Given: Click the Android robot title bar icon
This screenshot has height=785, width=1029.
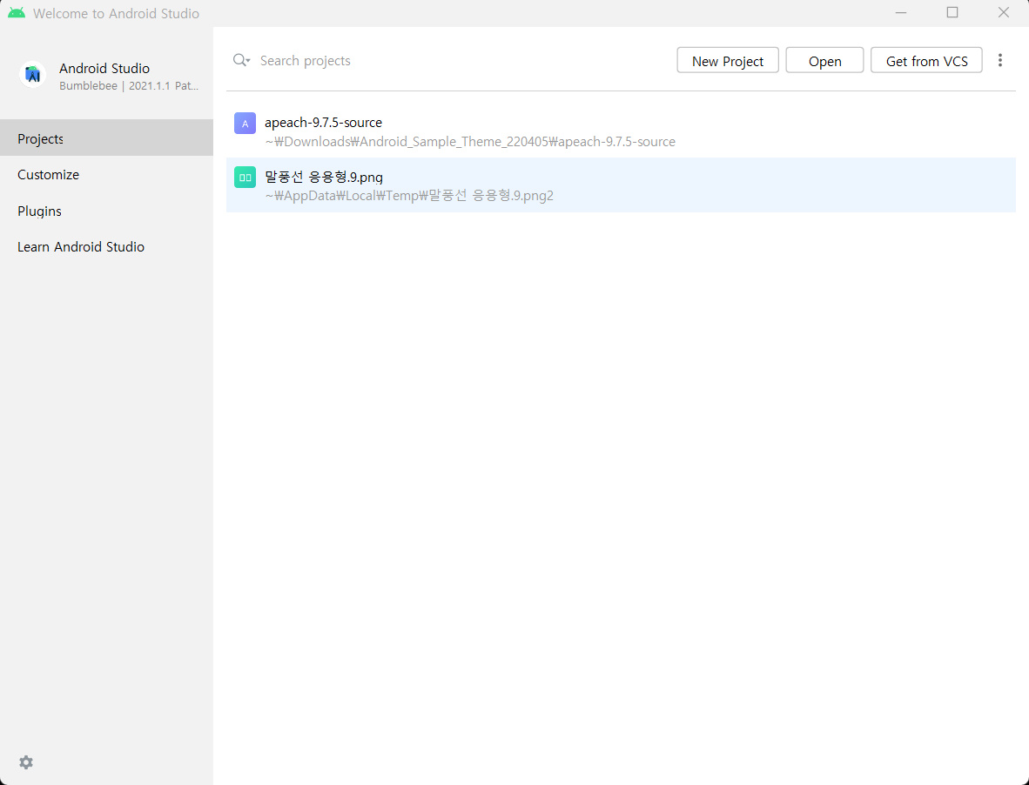Looking at the screenshot, I should (x=17, y=13).
